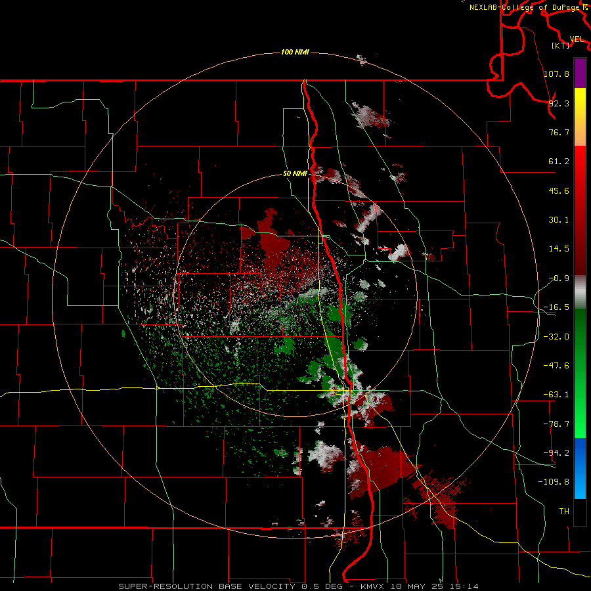
Task: Click the purple segment of the color bar
Action: (580, 73)
